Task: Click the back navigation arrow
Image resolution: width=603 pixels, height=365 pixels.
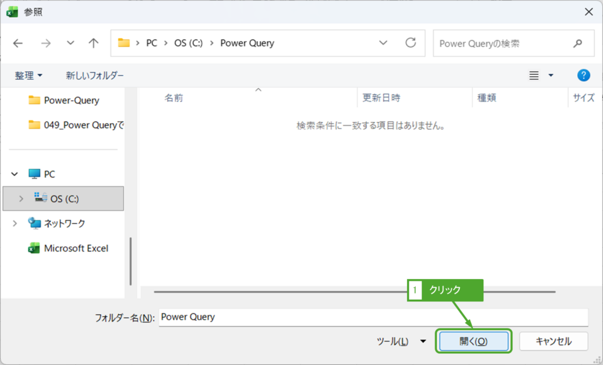Action: [x=18, y=43]
